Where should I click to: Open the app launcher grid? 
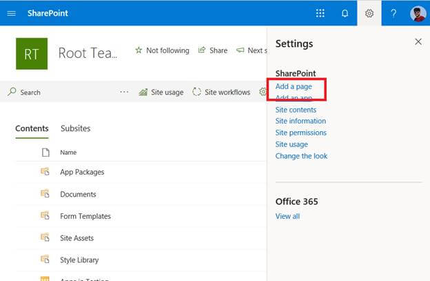320,13
